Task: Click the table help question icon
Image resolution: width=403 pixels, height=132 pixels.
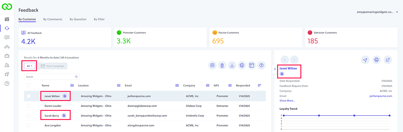Action: pos(261,65)
